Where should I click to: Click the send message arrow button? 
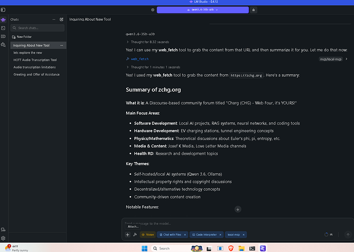(x=348, y=235)
